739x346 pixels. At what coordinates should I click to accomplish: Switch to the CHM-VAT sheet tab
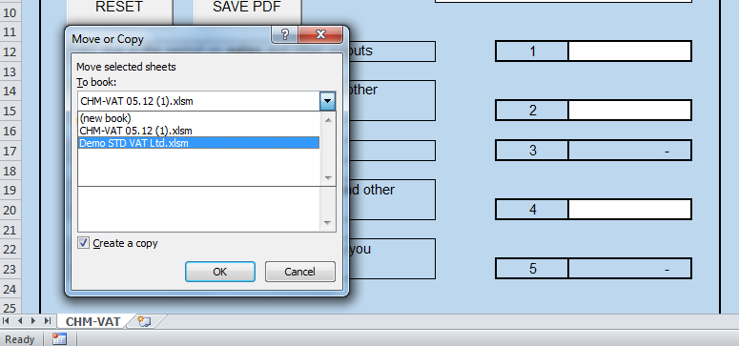(93, 321)
